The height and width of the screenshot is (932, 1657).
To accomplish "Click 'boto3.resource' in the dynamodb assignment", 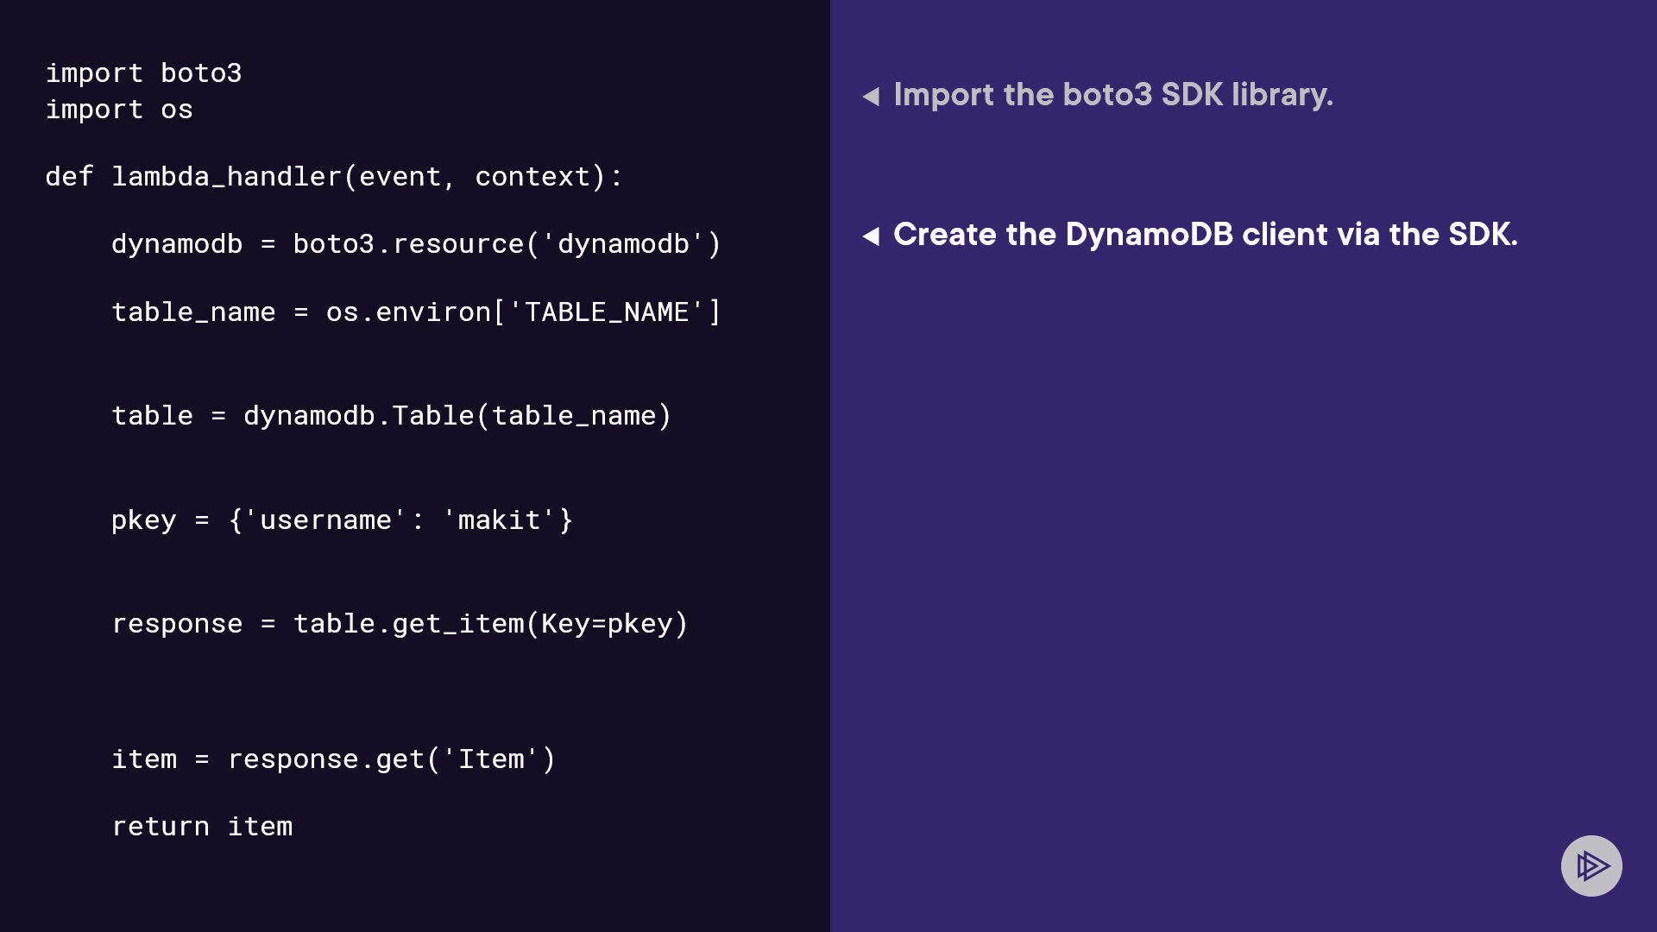I will tap(407, 244).
